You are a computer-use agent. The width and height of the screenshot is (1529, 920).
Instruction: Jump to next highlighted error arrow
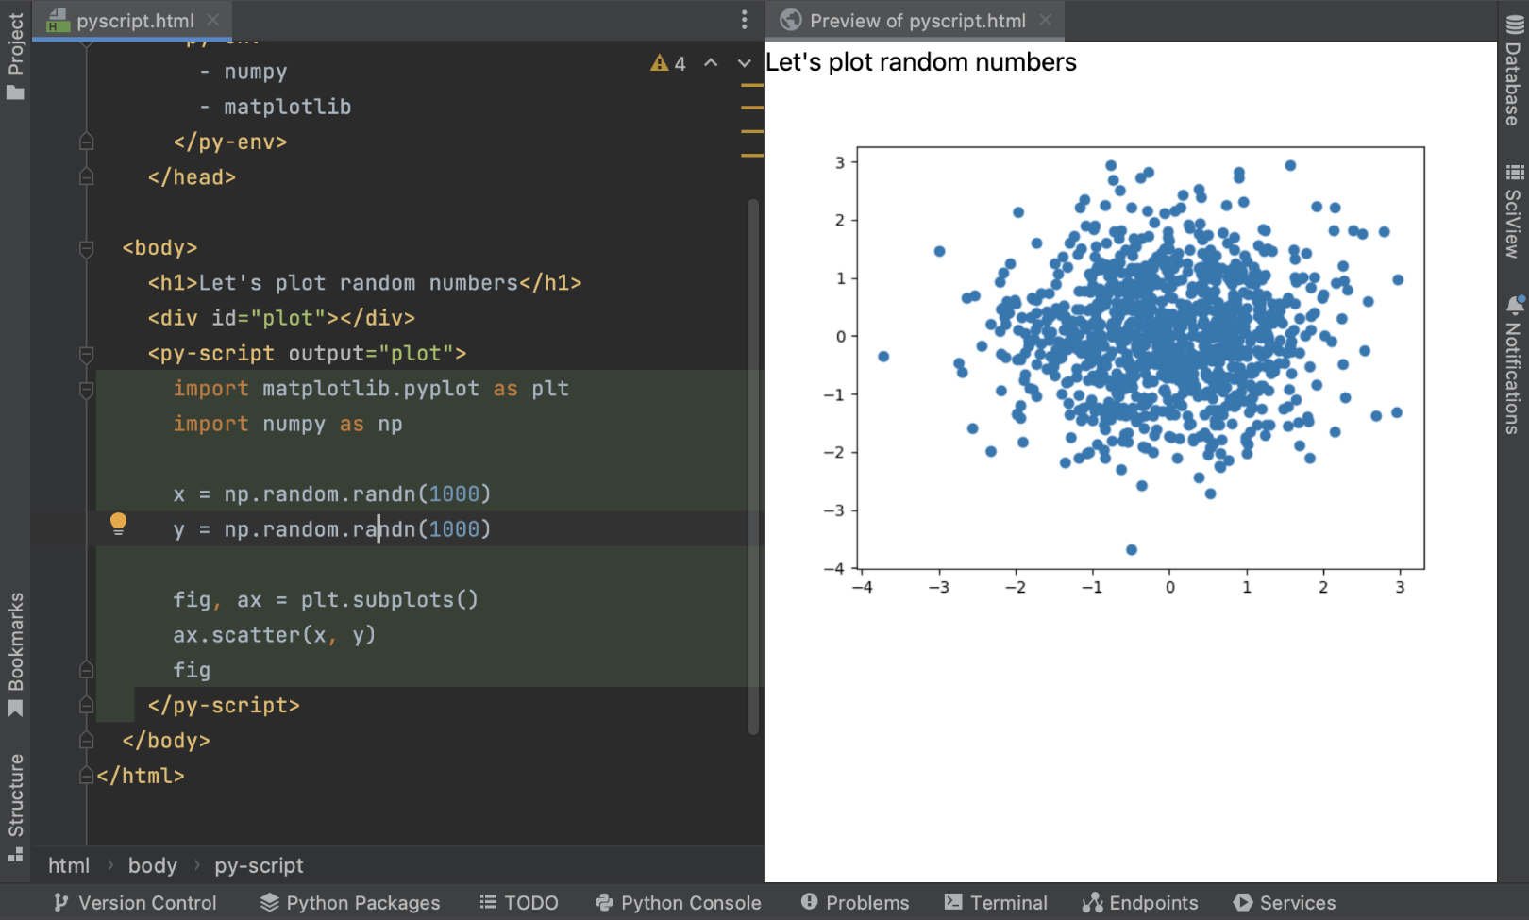tap(744, 63)
